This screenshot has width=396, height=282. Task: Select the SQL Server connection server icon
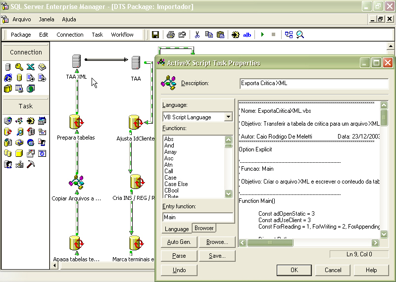(8, 67)
